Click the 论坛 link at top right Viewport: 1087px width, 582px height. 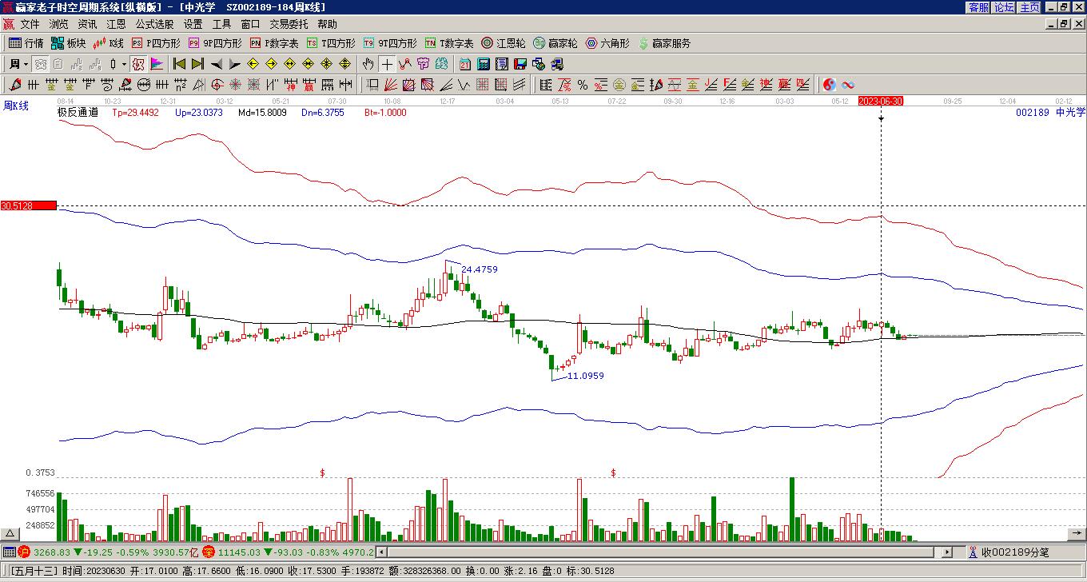click(1004, 7)
